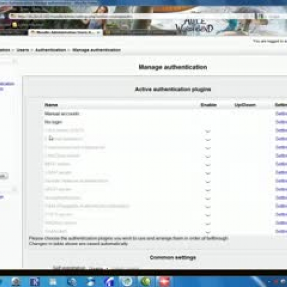Go to Users in the breadcrumb

[x=23, y=50]
